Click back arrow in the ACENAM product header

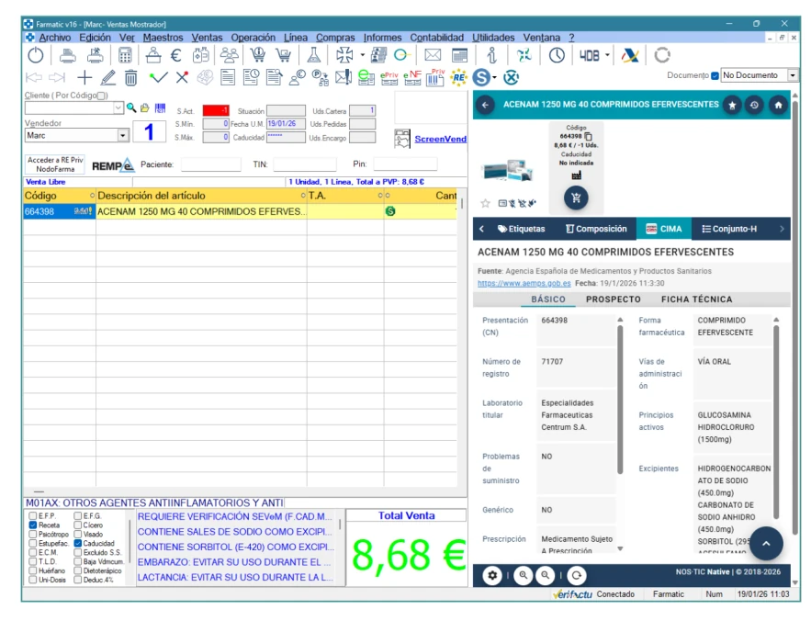coord(485,105)
